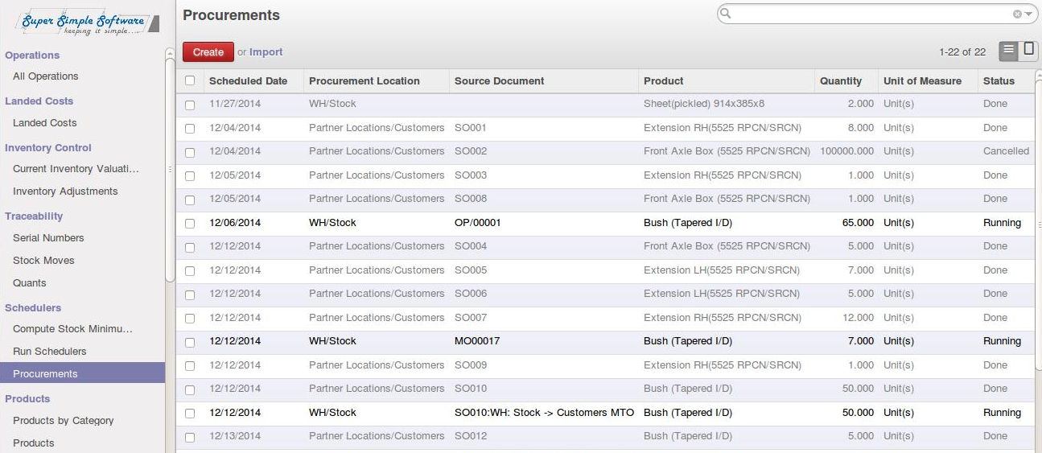Click quantity 65.000 cell
This screenshot has height=453, width=1042.
coord(858,223)
